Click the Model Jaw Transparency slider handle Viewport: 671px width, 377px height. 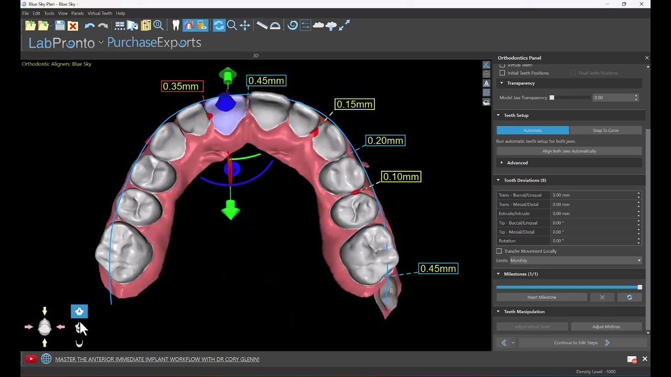point(551,97)
